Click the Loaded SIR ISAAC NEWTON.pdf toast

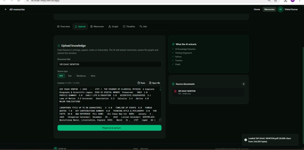click(270, 140)
